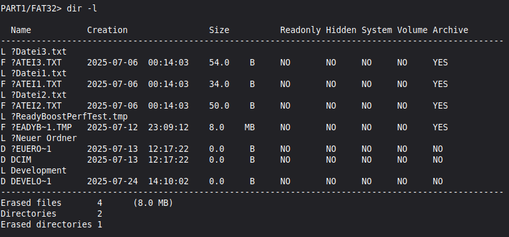This screenshot has height=237, width=509.
Task: Select the Name column header
Action: pyautogui.click(x=21, y=30)
